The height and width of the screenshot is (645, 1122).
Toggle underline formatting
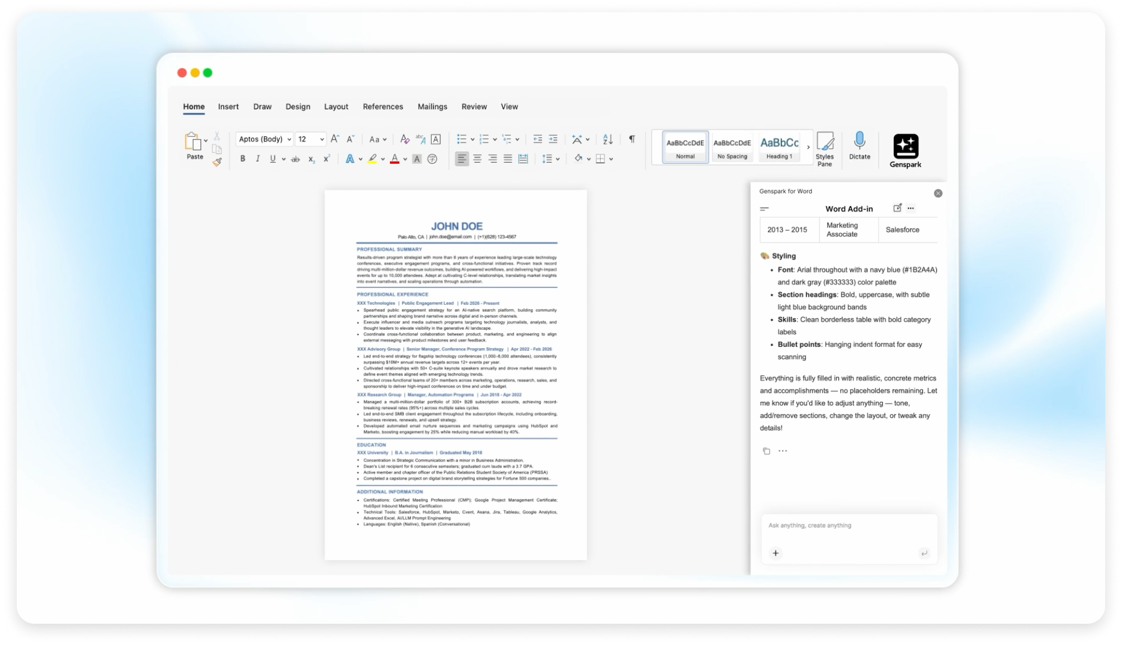click(273, 159)
